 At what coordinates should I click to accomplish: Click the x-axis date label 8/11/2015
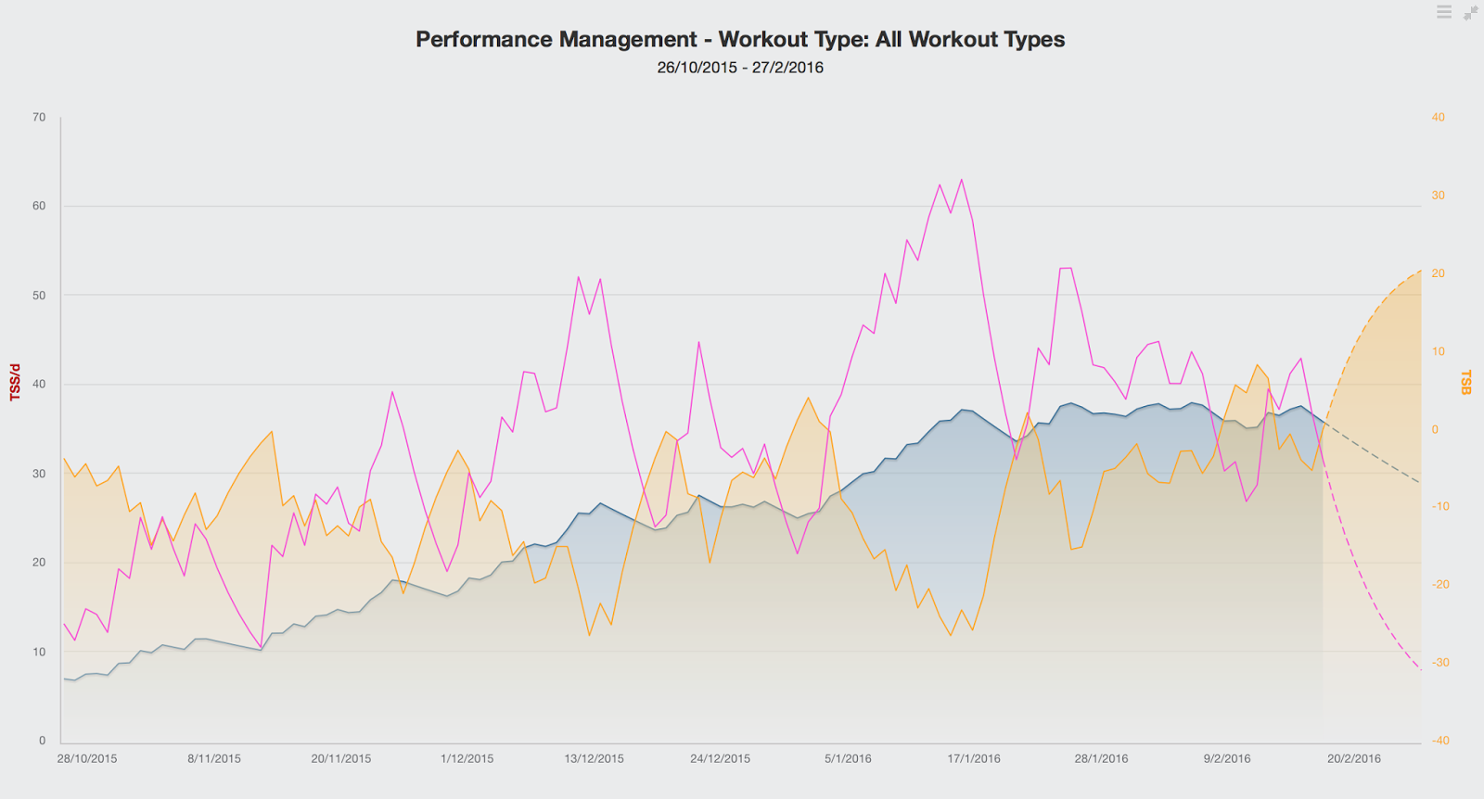pyautogui.click(x=214, y=758)
